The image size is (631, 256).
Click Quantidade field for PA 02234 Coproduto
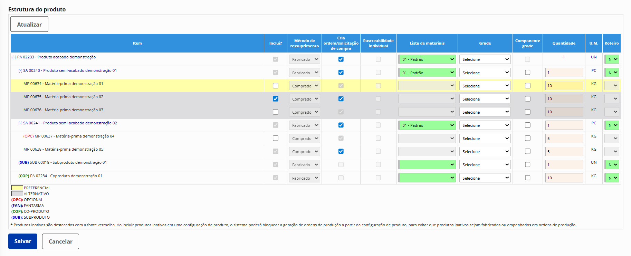(564, 178)
